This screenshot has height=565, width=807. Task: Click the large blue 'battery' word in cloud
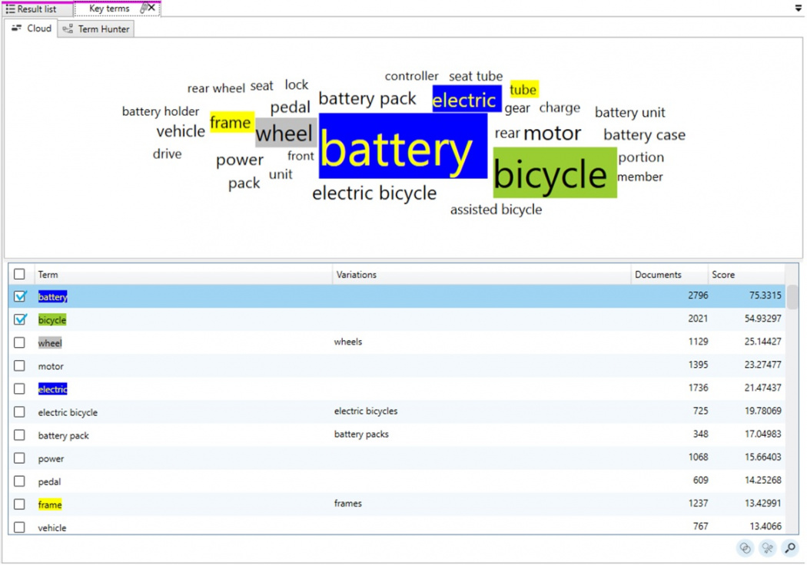click(x=403, y=147)
